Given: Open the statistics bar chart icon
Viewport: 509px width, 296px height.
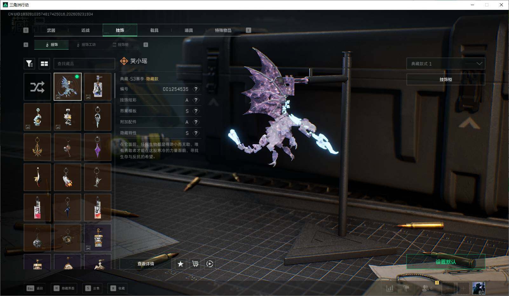Looking at the screenshot, I should [x=390, y=288].
